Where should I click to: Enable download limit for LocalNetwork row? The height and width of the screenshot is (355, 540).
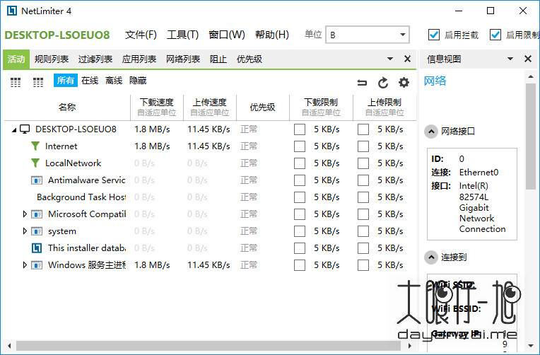click(x=300, y=163)
